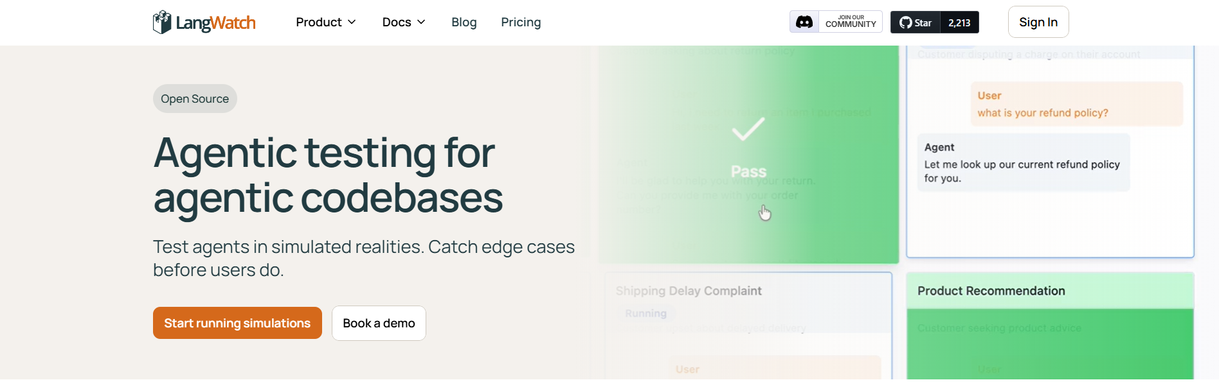Click the LangWatch wordmark text
The image size is (1219, 389).
click(x=215, y=23)
